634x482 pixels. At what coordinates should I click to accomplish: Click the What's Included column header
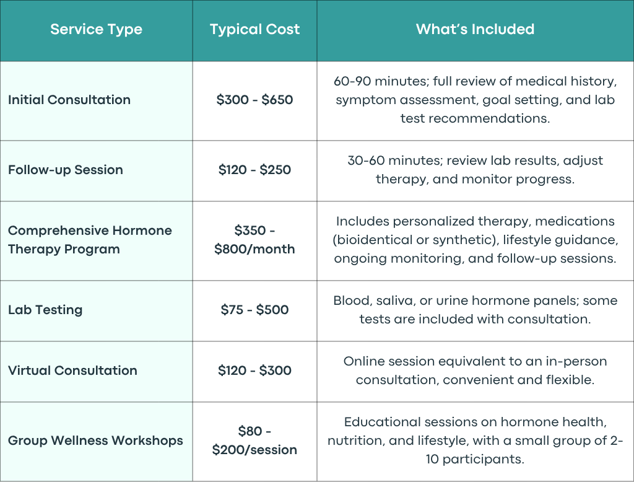click(x=475, y=29)
